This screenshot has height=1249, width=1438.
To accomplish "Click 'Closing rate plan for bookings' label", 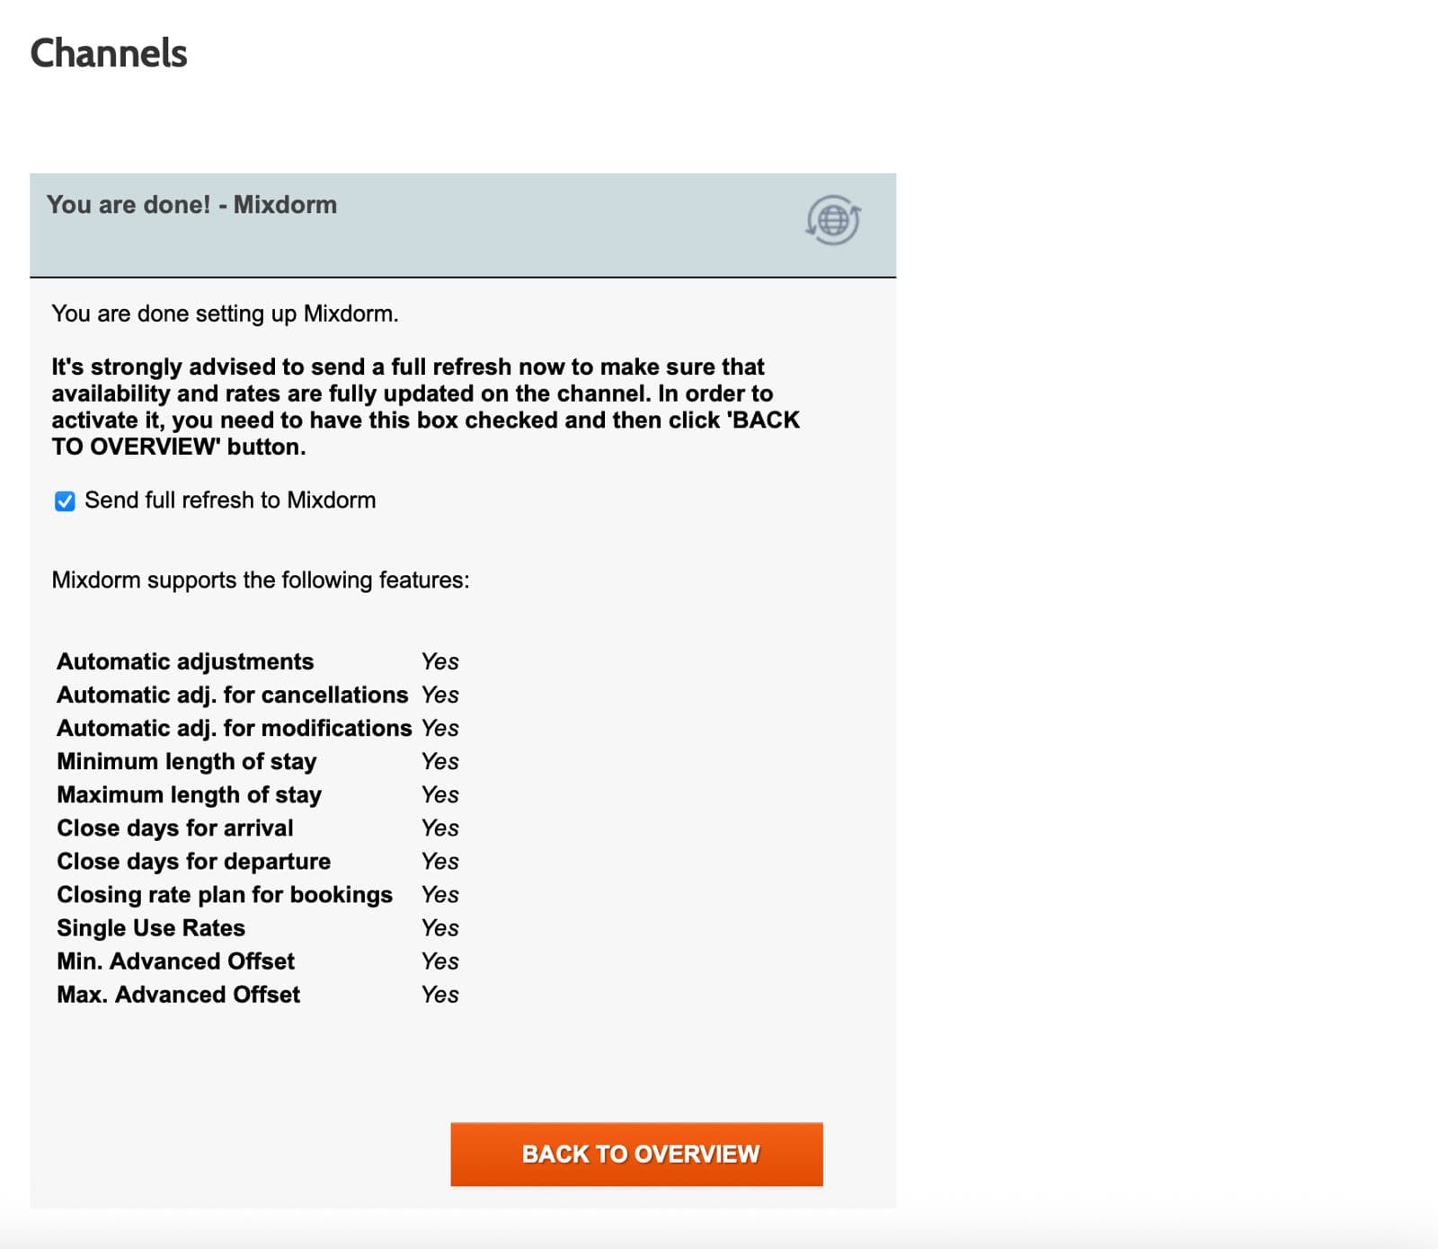I will [x=225, y=894].
